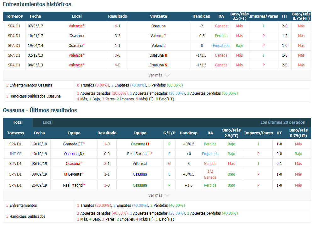Click the 'Perdida' cell in the 10/01/17 row
This screenshot has height=225, width=318.
(x=221, y=36)
